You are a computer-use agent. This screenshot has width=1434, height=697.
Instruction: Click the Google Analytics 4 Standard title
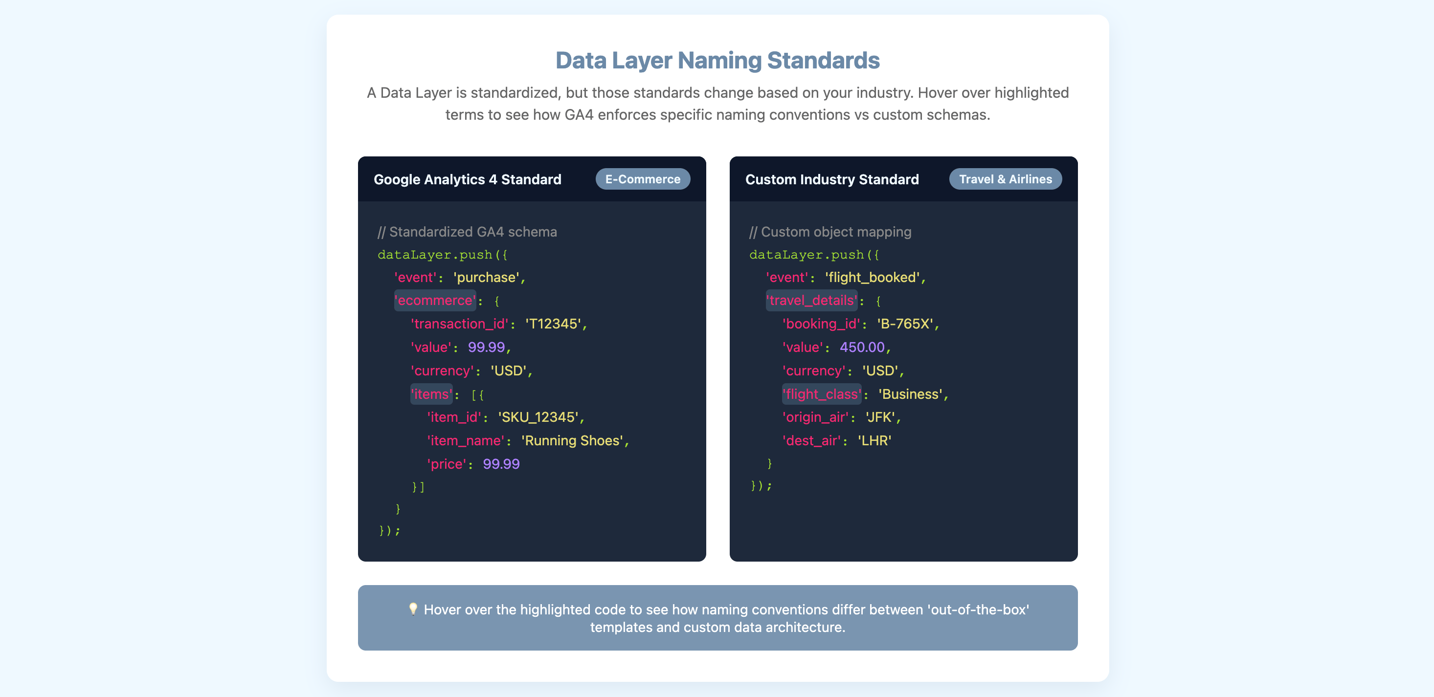[468, 179]
